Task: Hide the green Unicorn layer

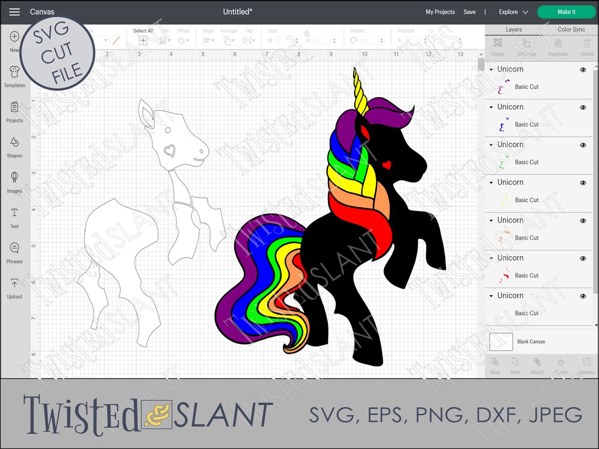Action: (x=583, y=145)
